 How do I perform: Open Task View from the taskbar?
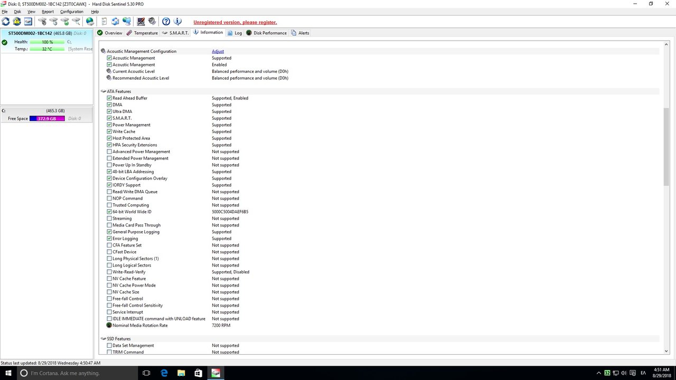(x=147, y=373)
